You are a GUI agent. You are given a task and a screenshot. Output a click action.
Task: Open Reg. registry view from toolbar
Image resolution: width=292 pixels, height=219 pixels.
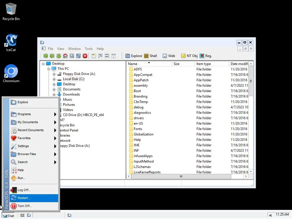tap(206, 56)
